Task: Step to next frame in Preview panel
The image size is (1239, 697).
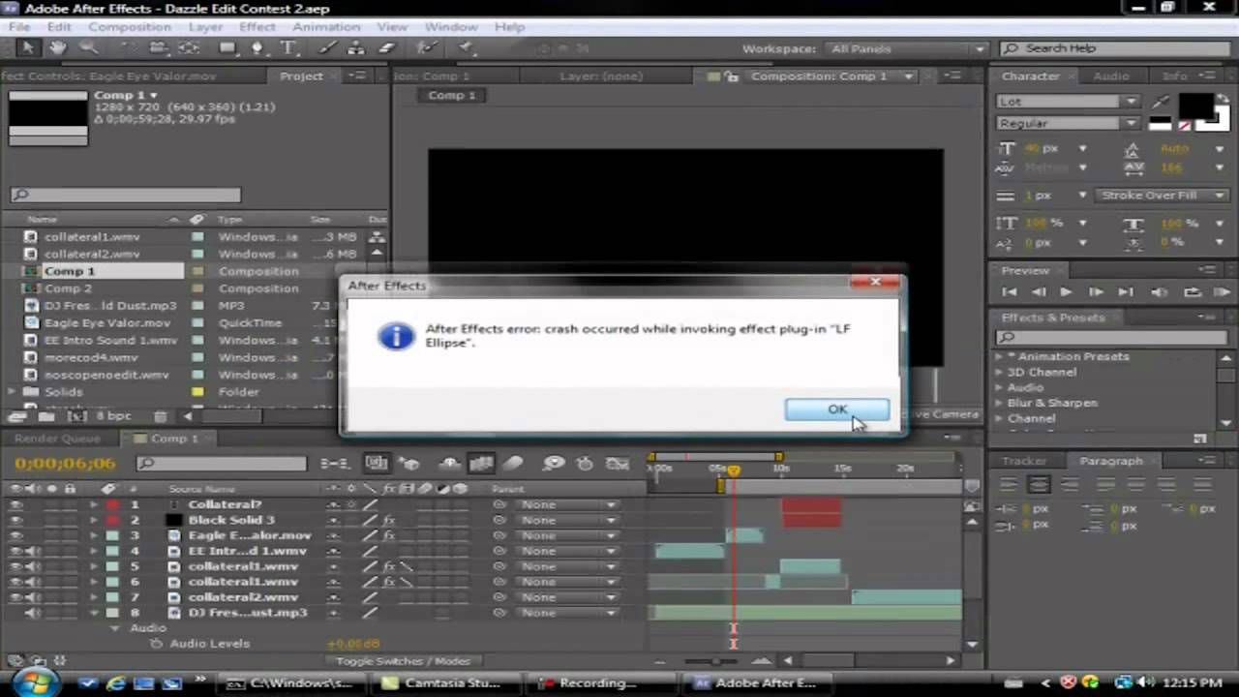Action: 1096,291
